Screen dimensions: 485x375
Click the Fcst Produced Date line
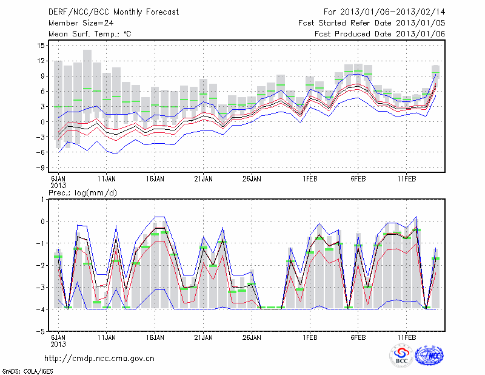point(380,34)
